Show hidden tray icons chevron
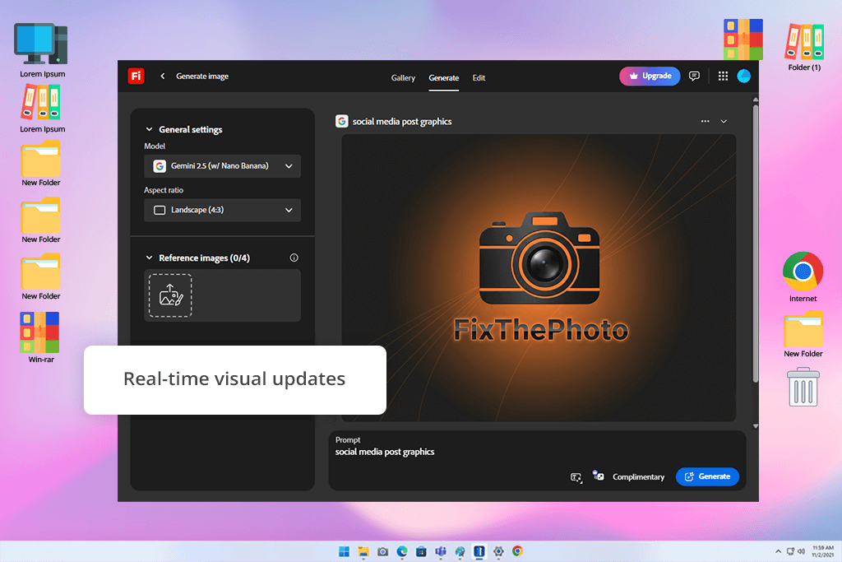 click(778, 551)
